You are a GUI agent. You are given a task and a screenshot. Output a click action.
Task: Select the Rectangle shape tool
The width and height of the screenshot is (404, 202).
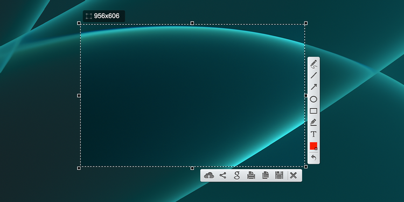coord(314,111)
